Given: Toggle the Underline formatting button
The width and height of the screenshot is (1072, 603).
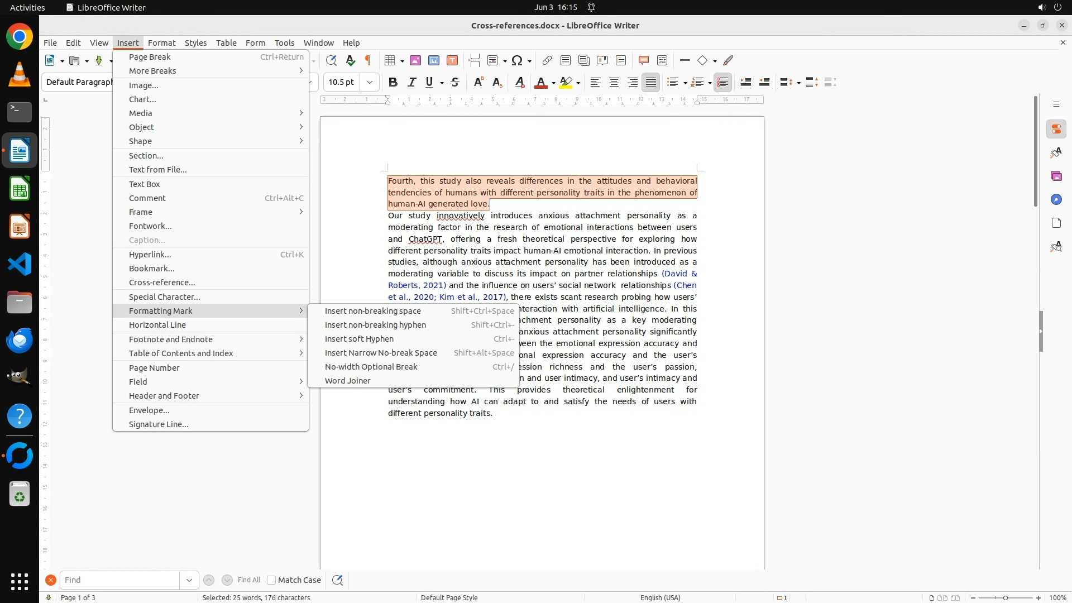Looking at the screenshot, I should (x=429, y=82).
